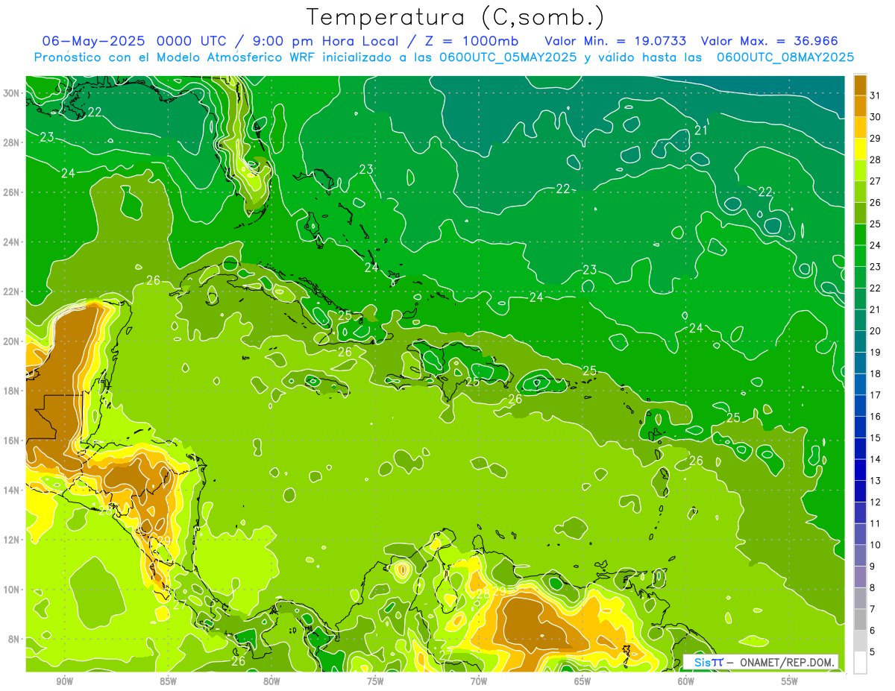Click the "26N" latitude label
895x691 pixels.
point(12,192)
